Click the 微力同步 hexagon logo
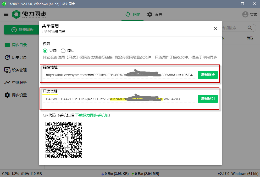260x177 pixels. coord(16,14)
